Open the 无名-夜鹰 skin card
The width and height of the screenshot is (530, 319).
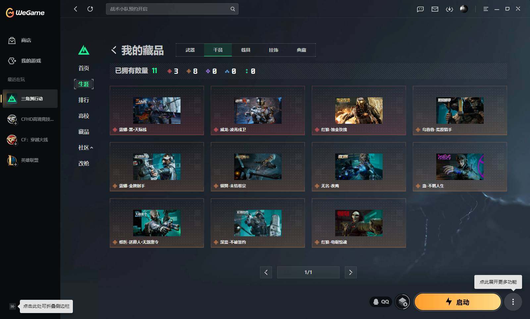(x=359, y=167)
